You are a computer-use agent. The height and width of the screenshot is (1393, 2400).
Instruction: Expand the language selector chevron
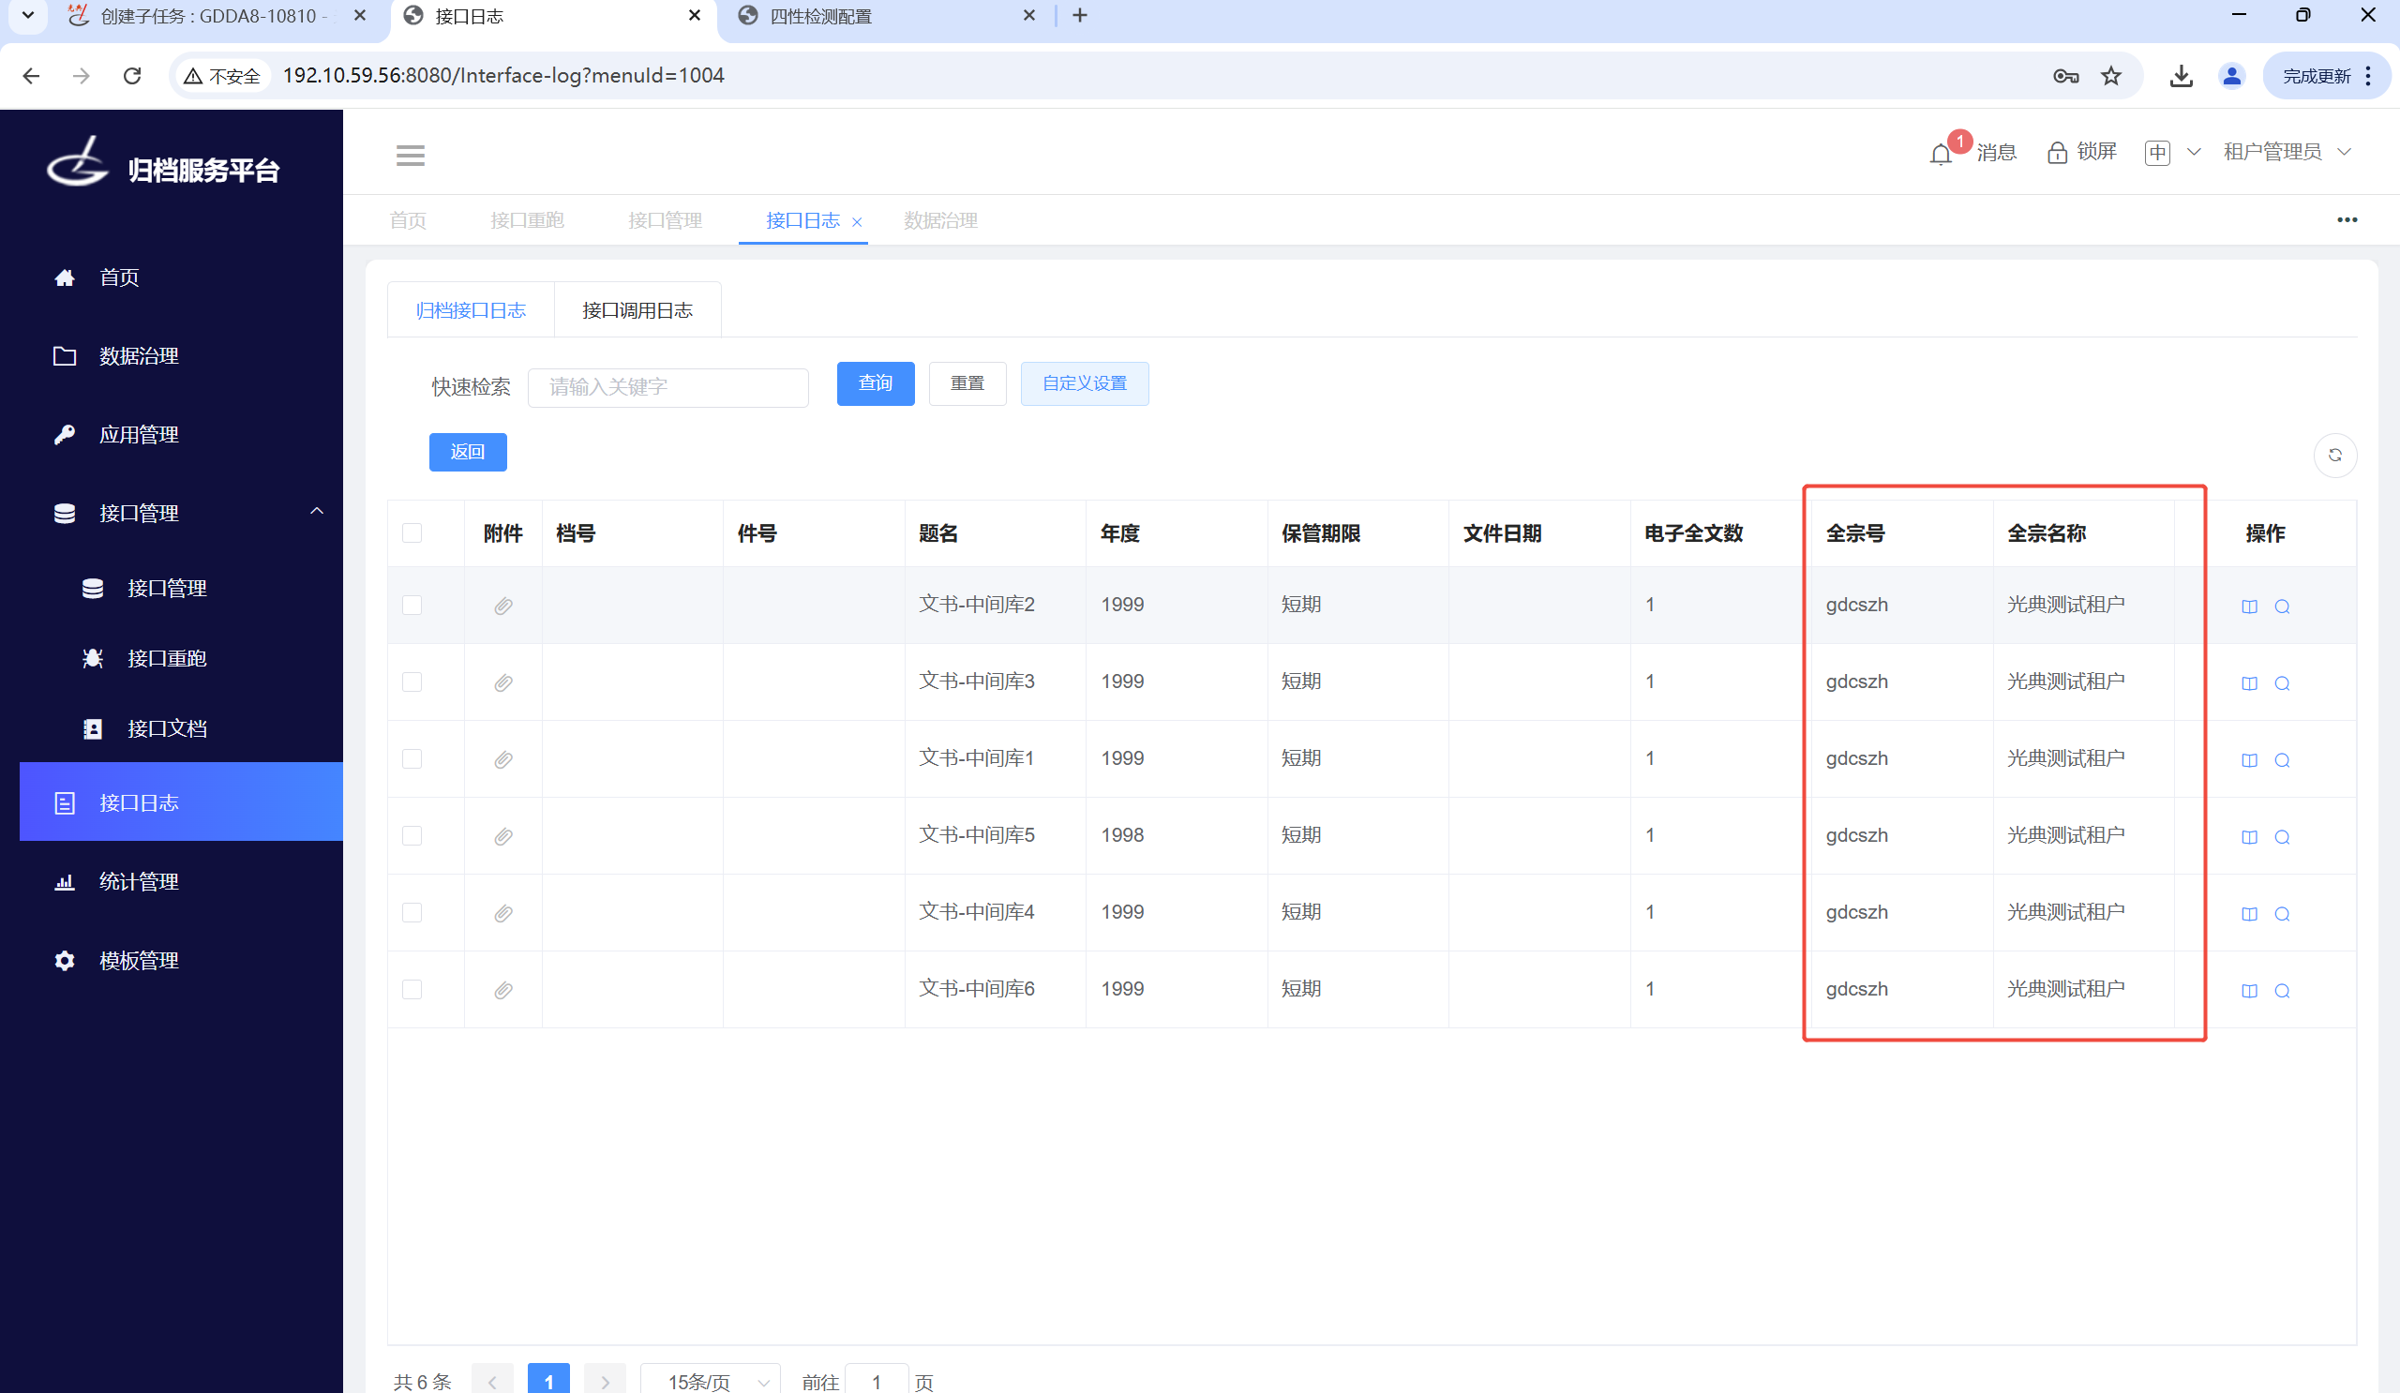coord(2194,153)
